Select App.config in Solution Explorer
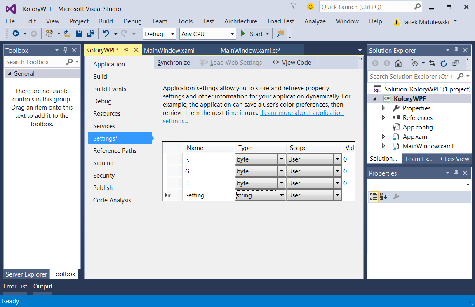The height and width of the screenshot is (307, 475). point(417,127)
